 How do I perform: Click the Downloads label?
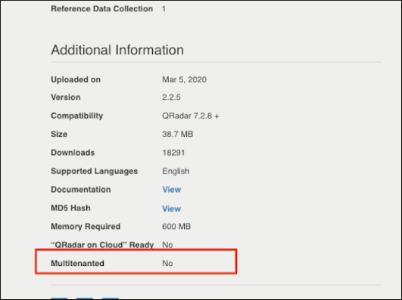[x=73, y=153]
